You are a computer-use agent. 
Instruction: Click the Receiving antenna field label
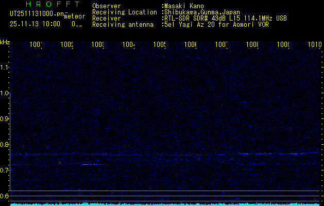pyautogui.click(x=123, y=25)
